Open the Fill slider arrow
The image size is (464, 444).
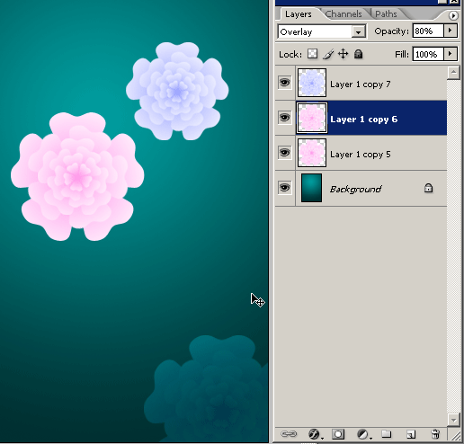pyautogui.click(x=451, y=54)
